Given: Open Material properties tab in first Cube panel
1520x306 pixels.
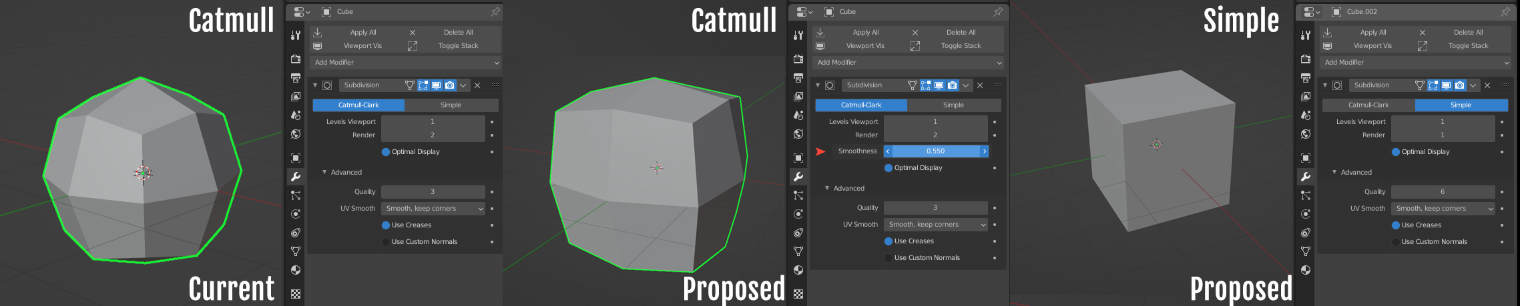Looking at the screenshot, I should coord(296,270).
